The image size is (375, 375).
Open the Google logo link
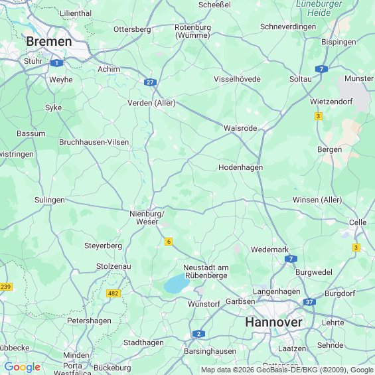pyautogui.click(x=23, y=367)
